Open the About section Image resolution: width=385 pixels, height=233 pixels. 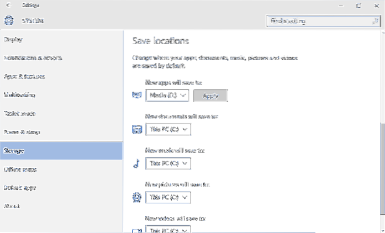tap(61, 206)
